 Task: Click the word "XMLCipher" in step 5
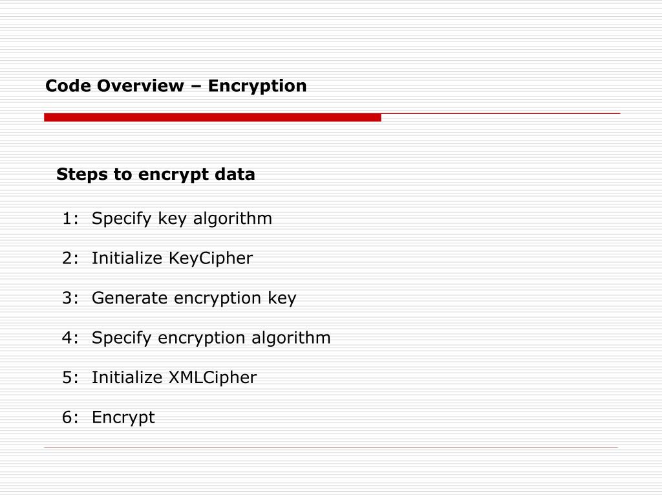(213, 378)
